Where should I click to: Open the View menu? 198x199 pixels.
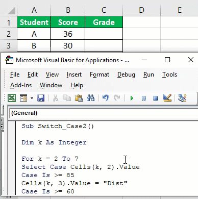tap(52, 74)
